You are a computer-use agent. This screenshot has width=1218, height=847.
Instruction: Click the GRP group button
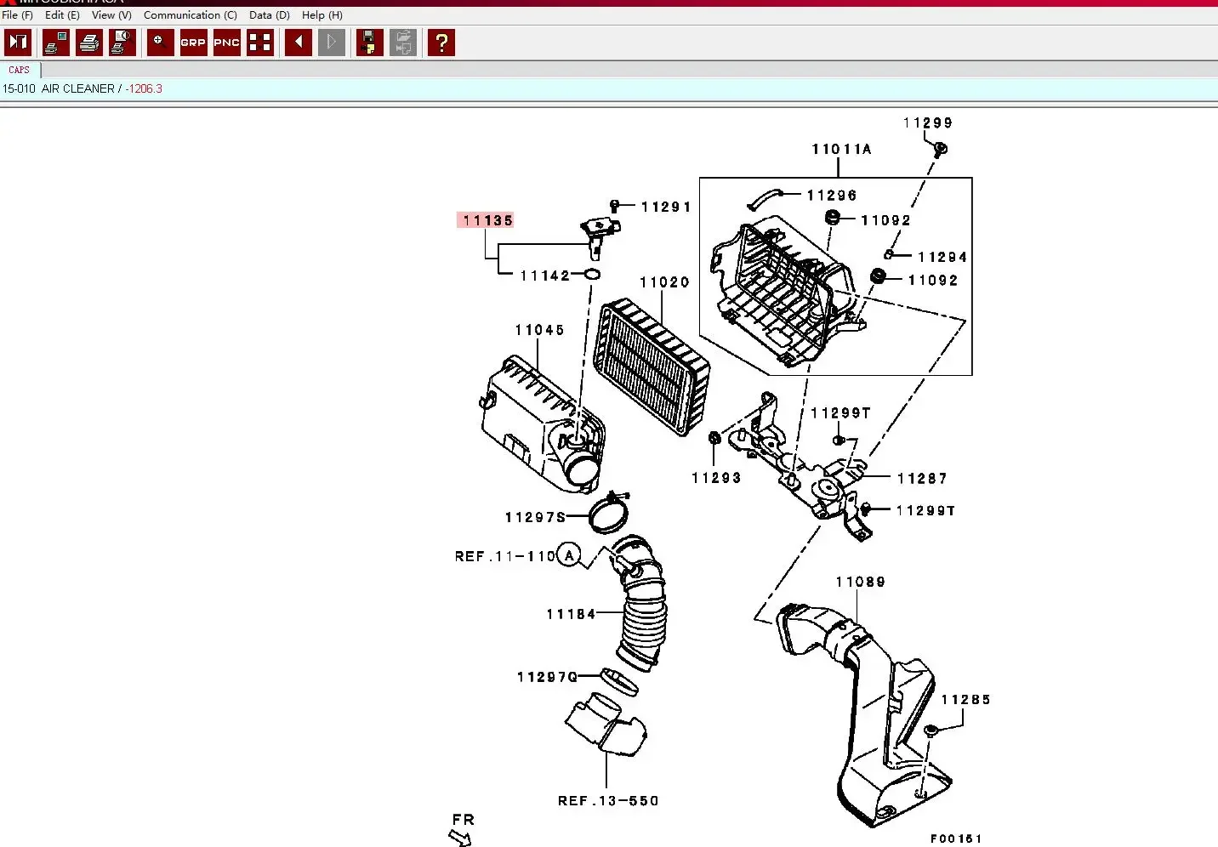coord(193,43)
